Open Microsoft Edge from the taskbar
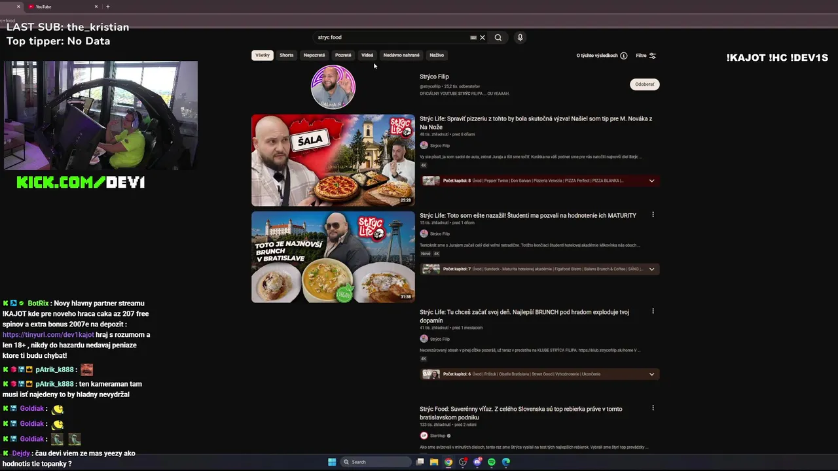The height and width of the screenshot is (471, 838). (506, 462)
